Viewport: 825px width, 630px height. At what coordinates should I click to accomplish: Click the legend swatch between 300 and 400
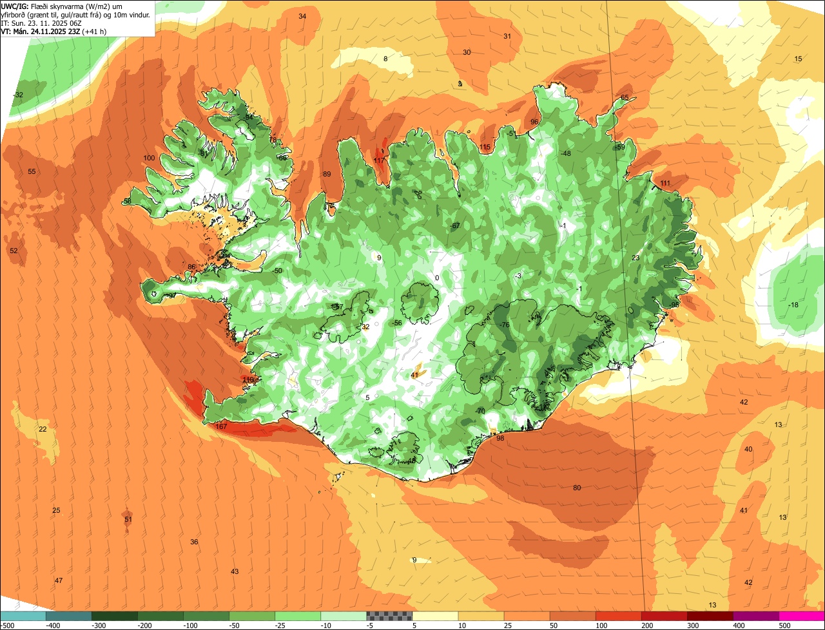(710, 616)
